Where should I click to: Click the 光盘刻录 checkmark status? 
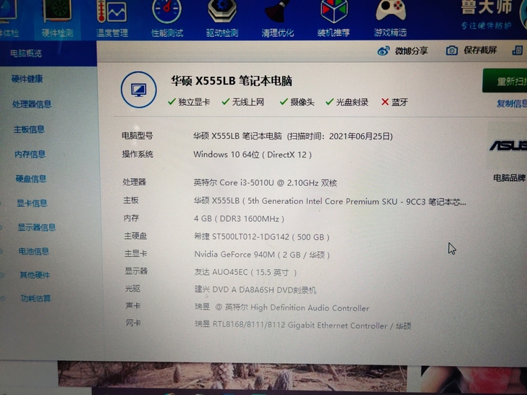click(347, 102)
